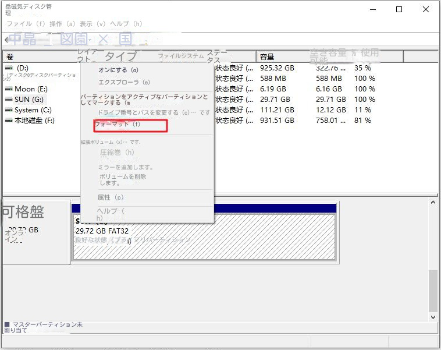Select the 29.72 GB FAT32 partition block

pos(204,236)
